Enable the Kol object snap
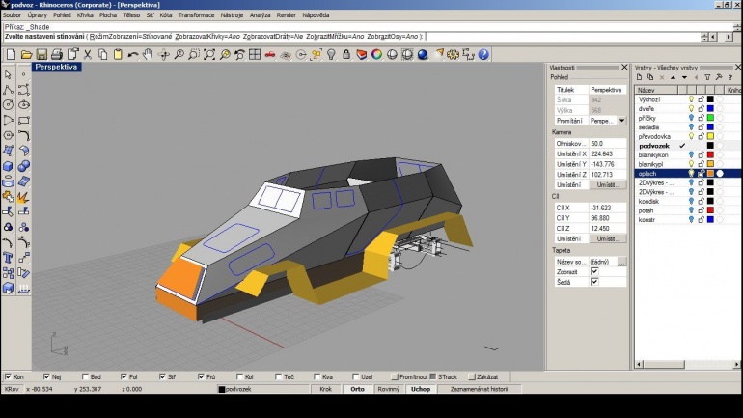 coord(239,376)
